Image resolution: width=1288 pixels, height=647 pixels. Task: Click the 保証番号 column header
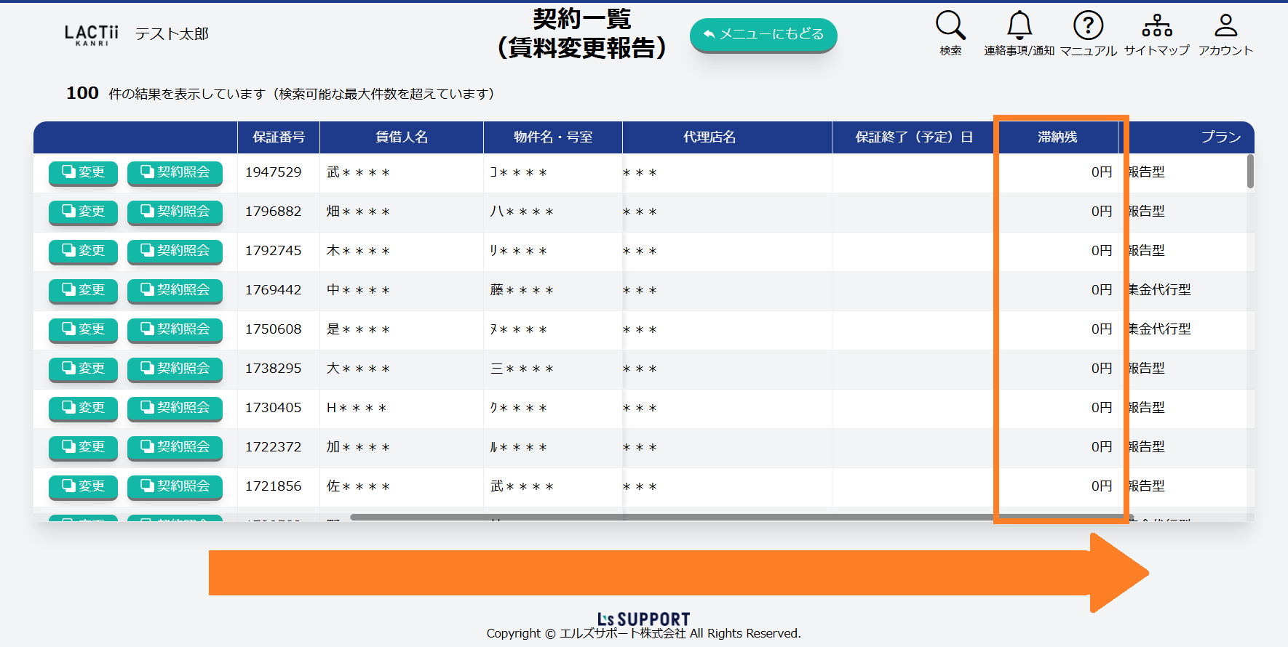pos(279,137)
